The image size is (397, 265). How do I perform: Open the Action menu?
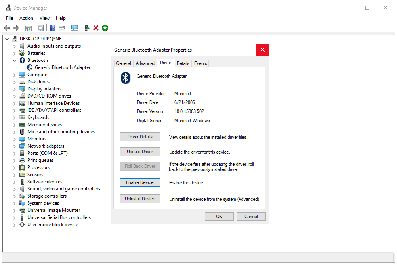click(x=26, y=18)
